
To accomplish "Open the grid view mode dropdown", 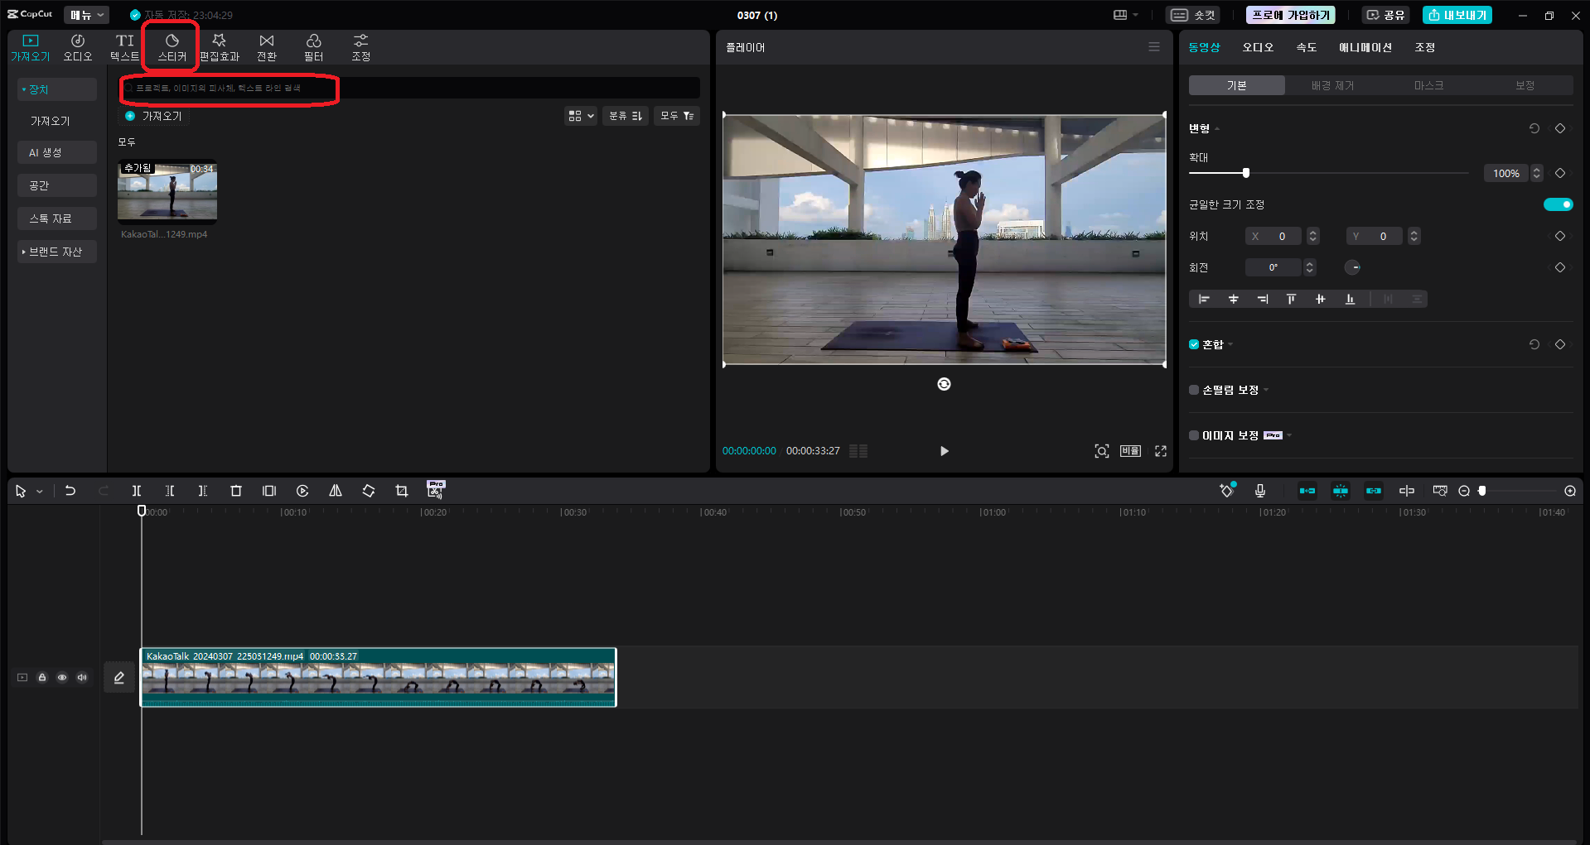I will coord(580,116).
